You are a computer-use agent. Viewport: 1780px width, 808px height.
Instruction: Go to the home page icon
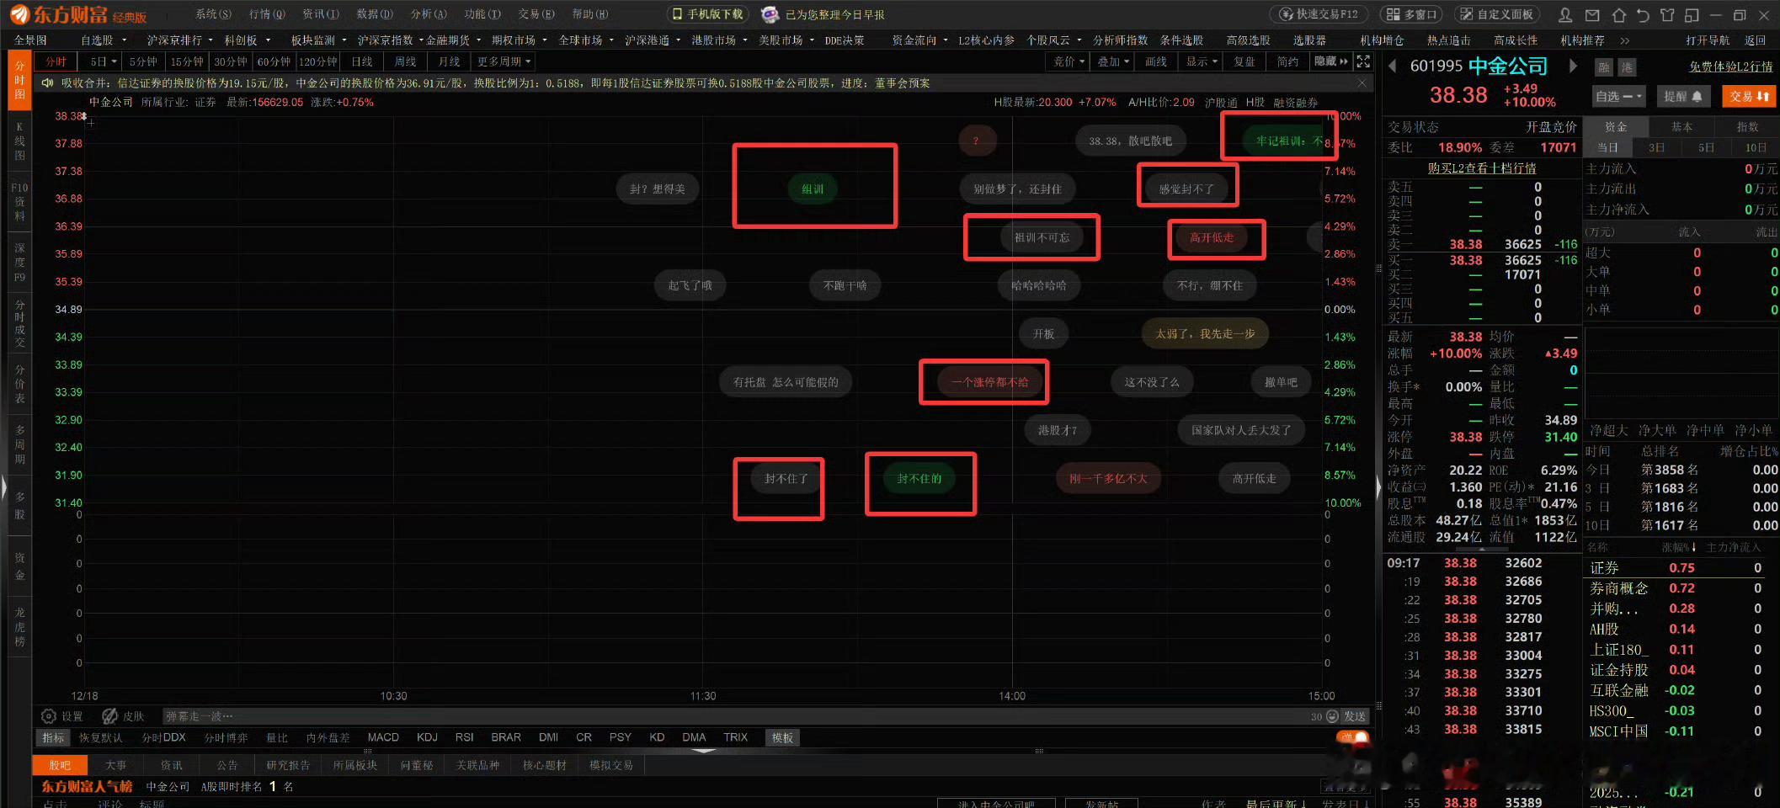1618,15
